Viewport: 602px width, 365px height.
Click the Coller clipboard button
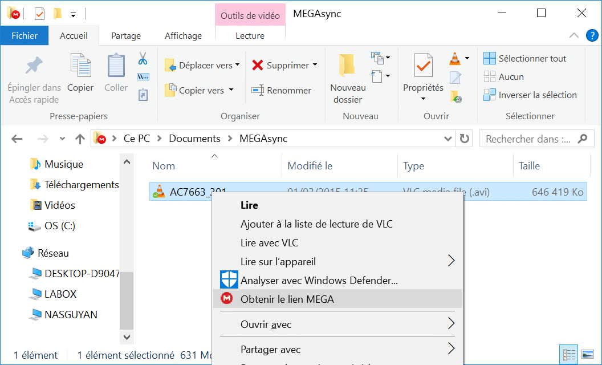click(116, 73)
